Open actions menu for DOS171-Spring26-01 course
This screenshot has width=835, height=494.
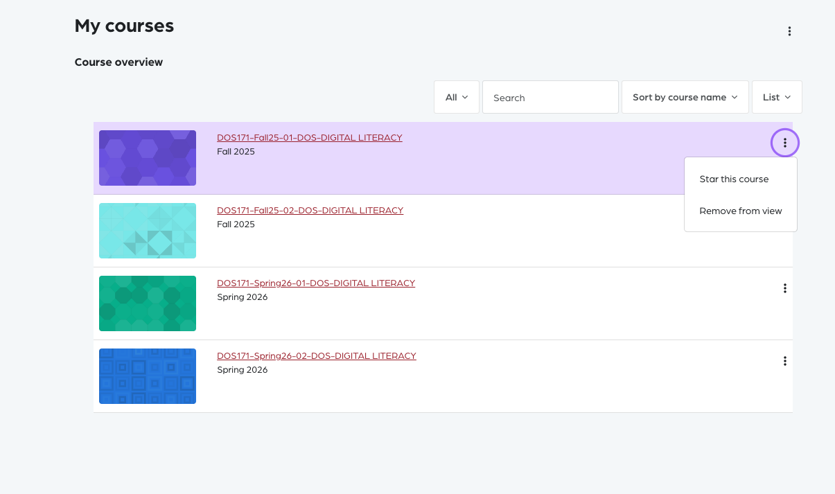coord(785,288)
